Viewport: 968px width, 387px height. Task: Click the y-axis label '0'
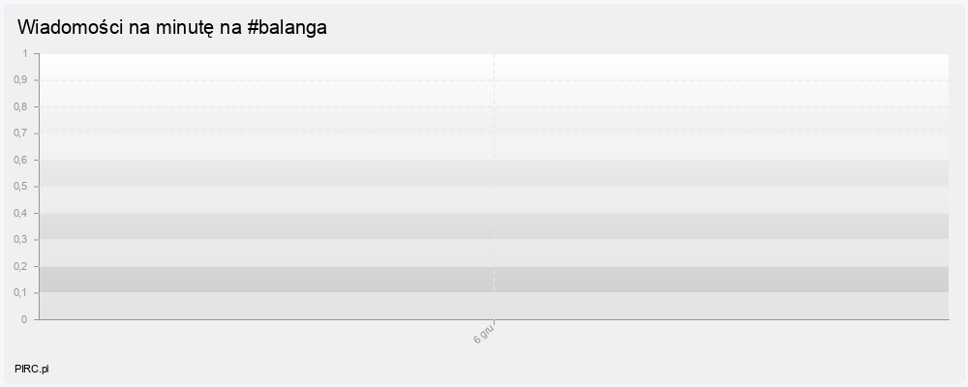coord(26,319)
